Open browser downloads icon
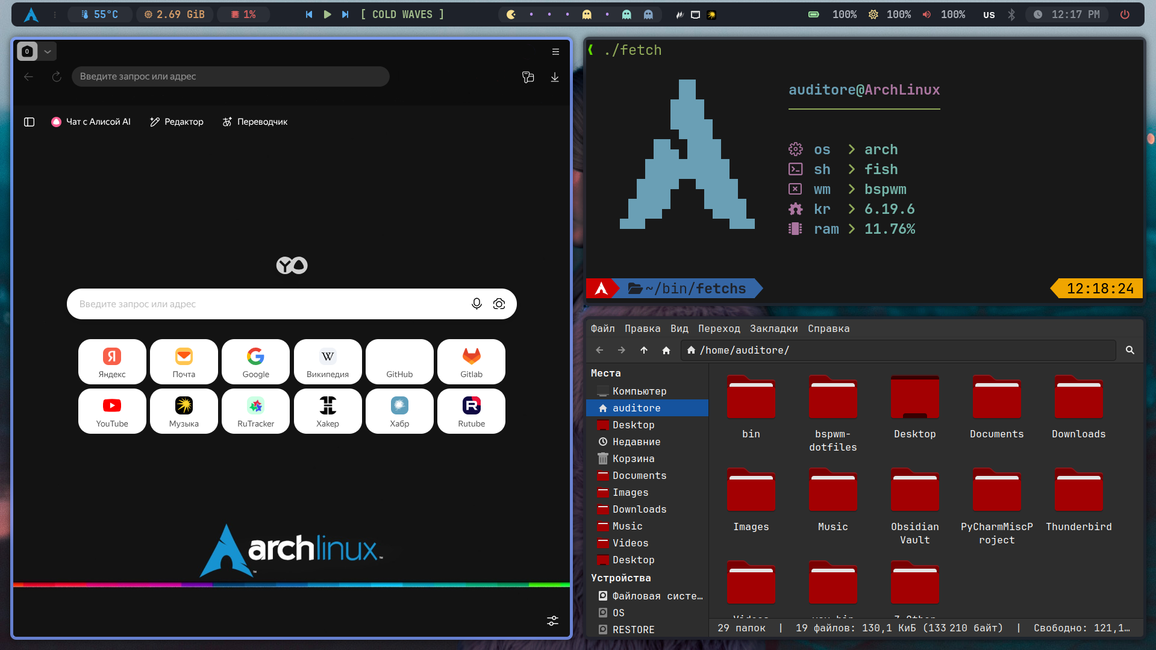This screenshot has height=650, width=1156. coord(555,77)
